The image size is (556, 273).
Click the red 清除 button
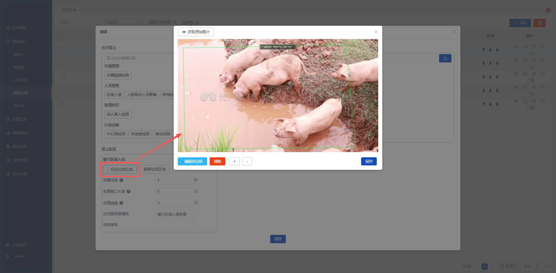(217, 161)
